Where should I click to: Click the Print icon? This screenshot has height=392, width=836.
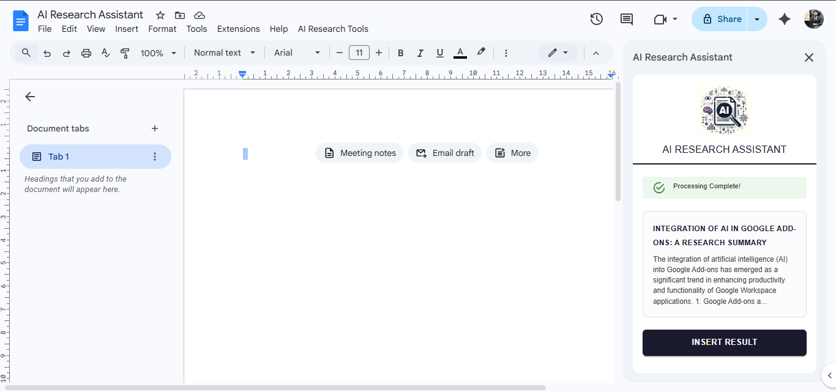[86, 53]
